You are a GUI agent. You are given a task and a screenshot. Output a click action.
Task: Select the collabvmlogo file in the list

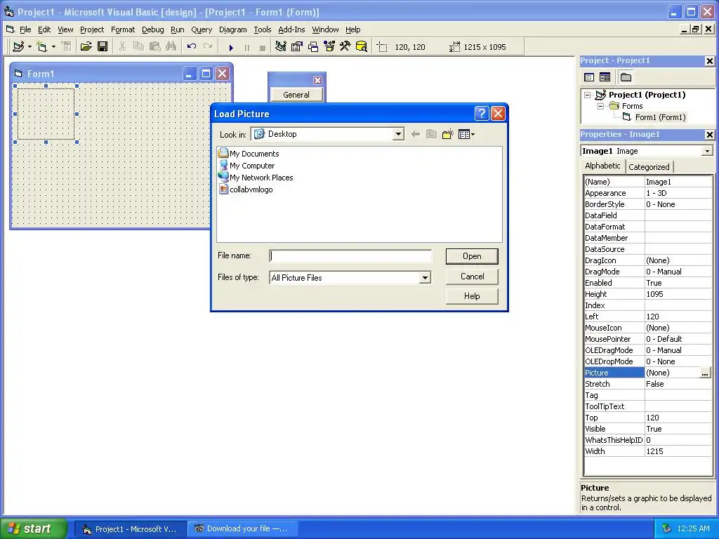pos(246,189)
